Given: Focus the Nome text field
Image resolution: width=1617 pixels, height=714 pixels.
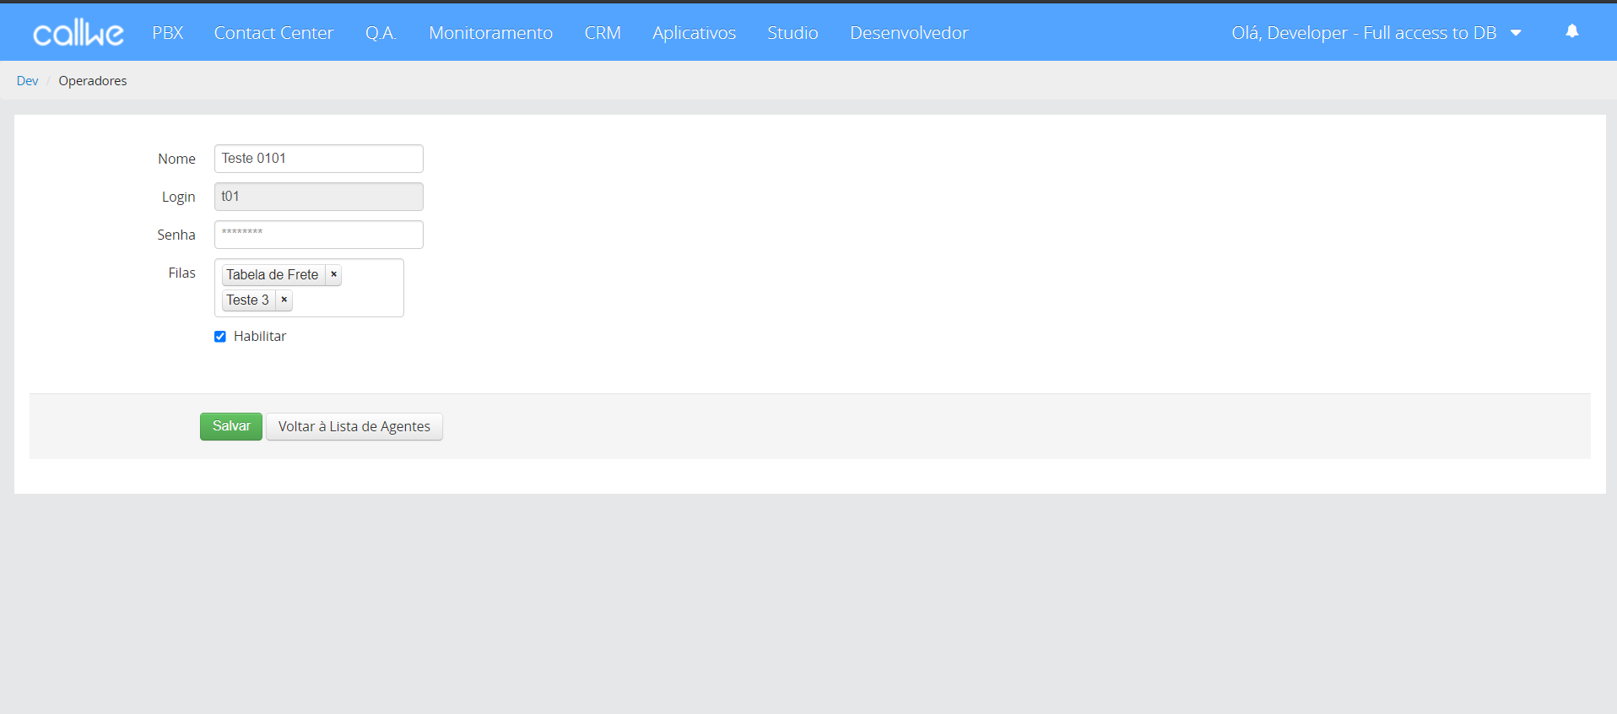Looking at the screenshot, I should (x=318, y=159).
